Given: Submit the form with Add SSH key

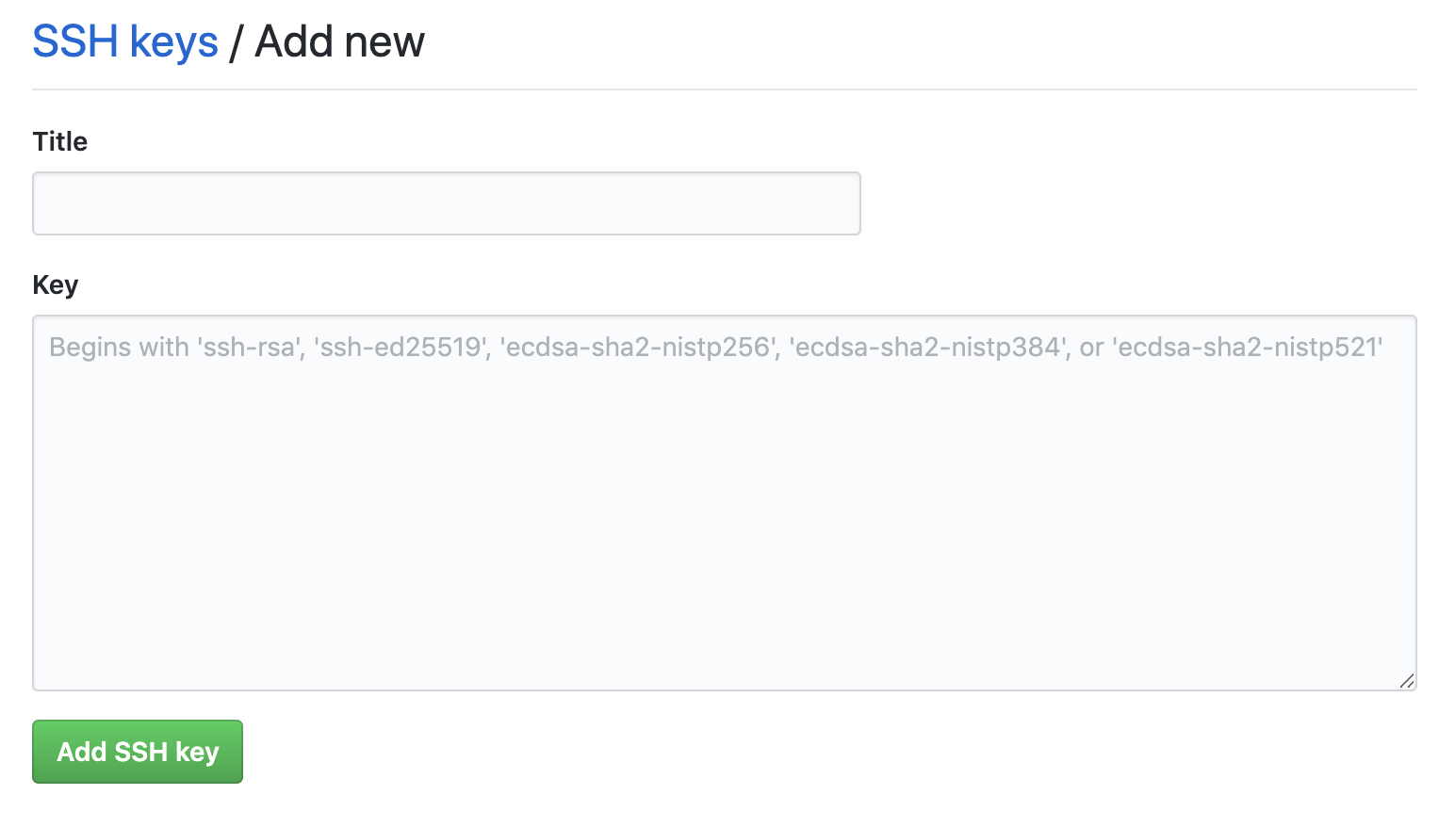Looking at the screenshot, I should click(138, 752).
